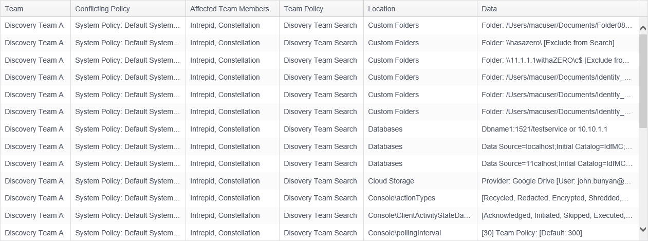
Task: Click the Console\ClientActivityStateDa... cell
Action: pos(419,215)
